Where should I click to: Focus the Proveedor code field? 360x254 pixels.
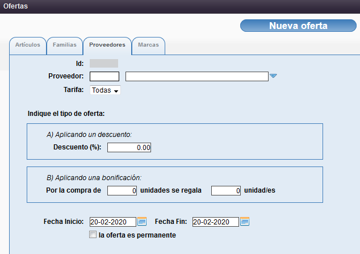pyautogui.click(x=104, y=76)
